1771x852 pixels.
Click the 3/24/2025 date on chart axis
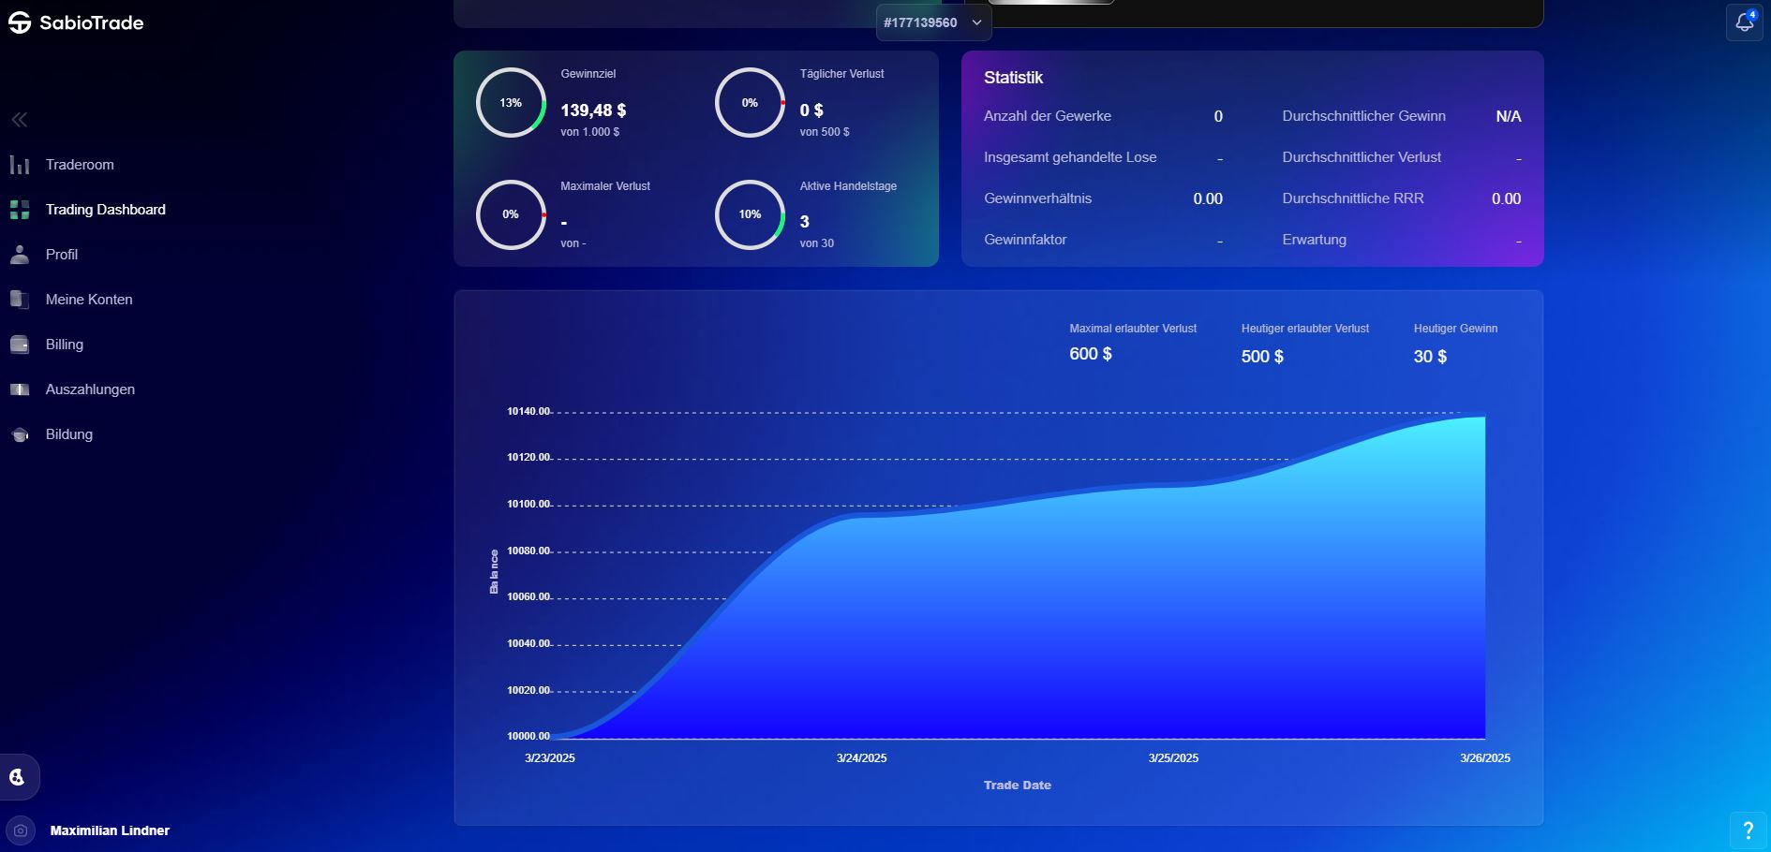(x=861, y=758)
